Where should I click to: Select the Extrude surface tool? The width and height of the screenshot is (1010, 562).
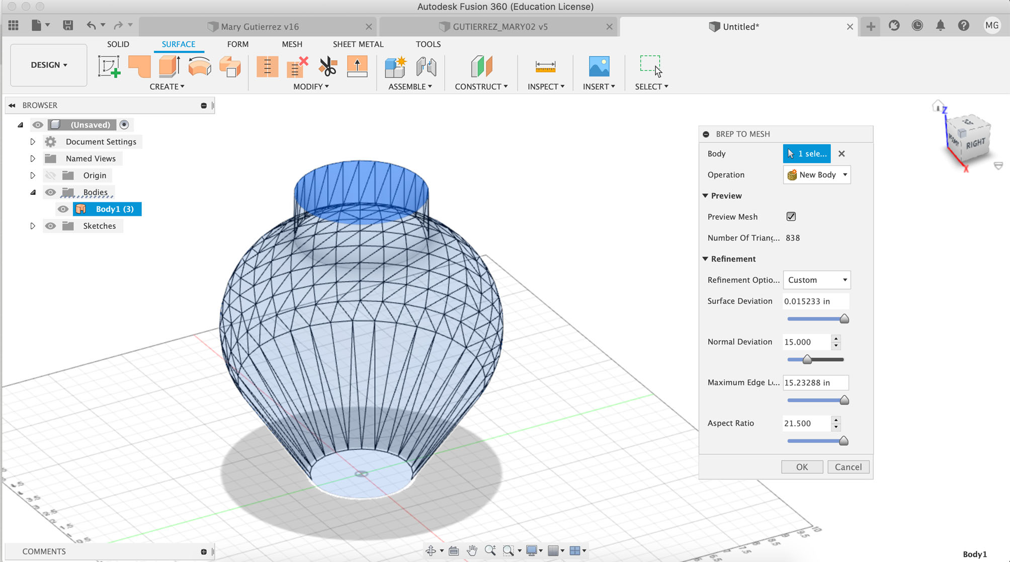point(169,66)
